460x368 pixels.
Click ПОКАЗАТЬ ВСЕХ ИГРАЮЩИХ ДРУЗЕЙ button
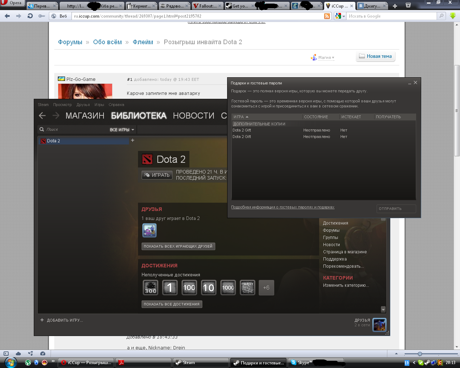pyautogui.click(x=178, y=247)
